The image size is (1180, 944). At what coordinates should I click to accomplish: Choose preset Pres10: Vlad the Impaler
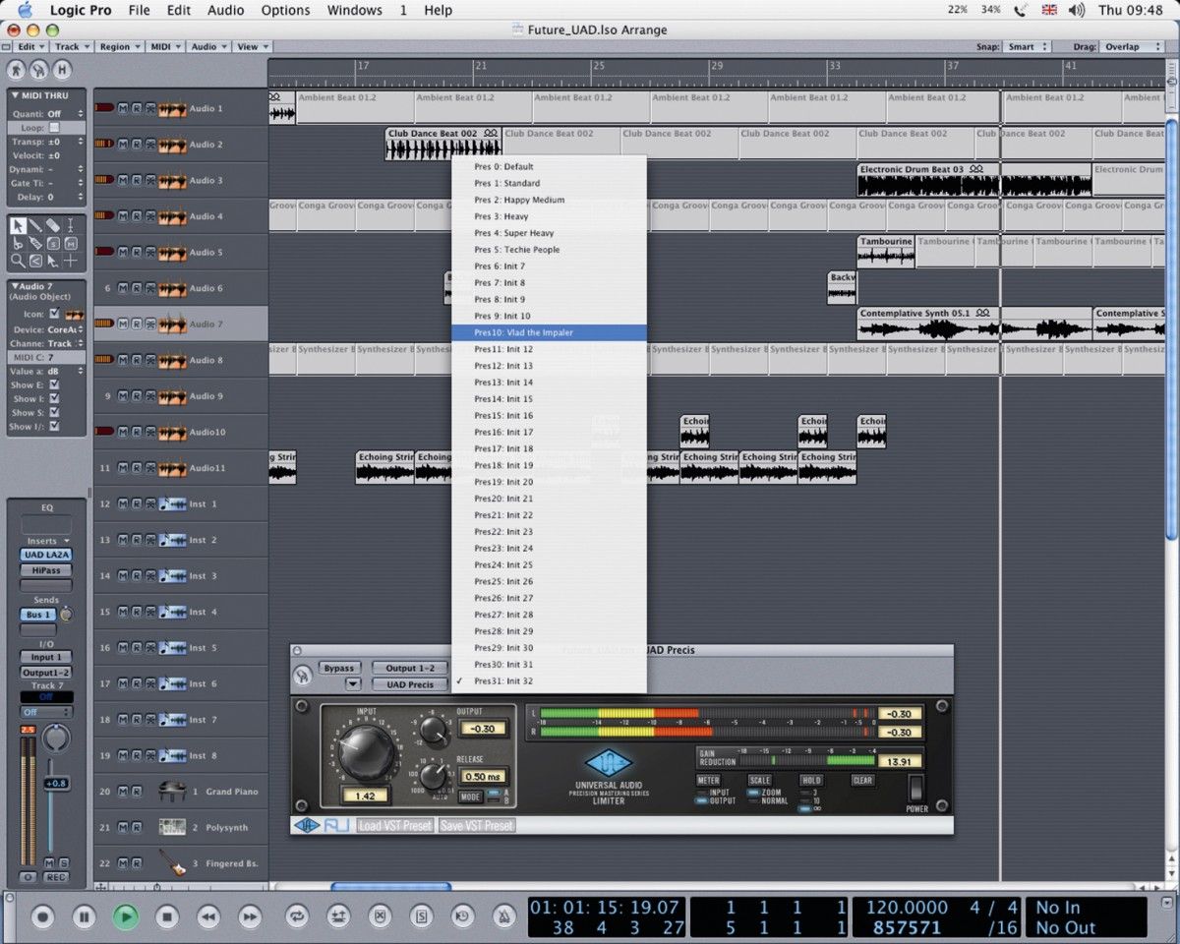pyautogui.click(x=549, y=332)
